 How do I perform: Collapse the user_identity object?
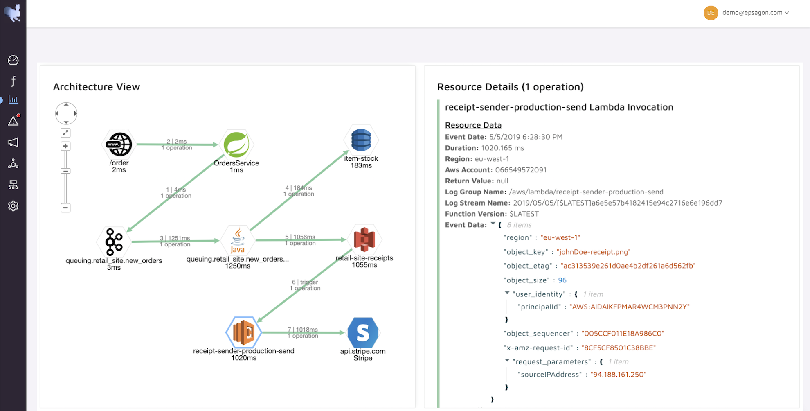(x=507, y=293)
